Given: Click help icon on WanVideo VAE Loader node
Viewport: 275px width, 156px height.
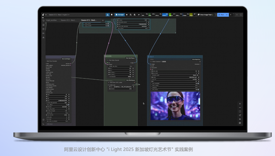Looking at the screenshot, I should point(134,82).
